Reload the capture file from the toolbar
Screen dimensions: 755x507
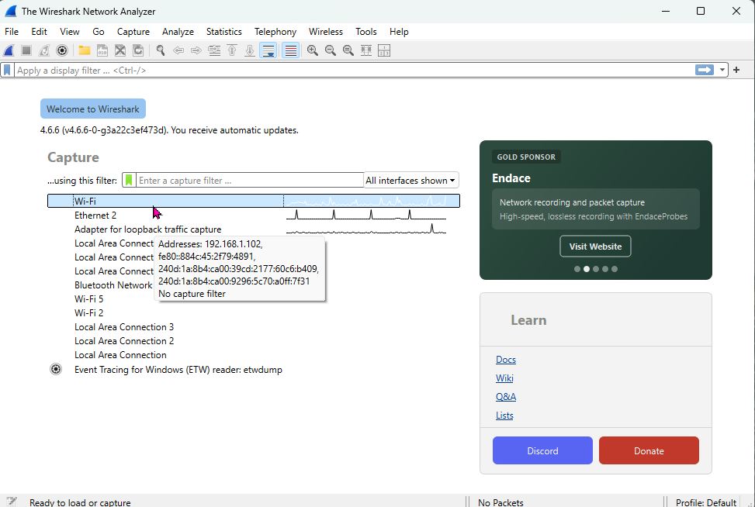coord(138,50)
